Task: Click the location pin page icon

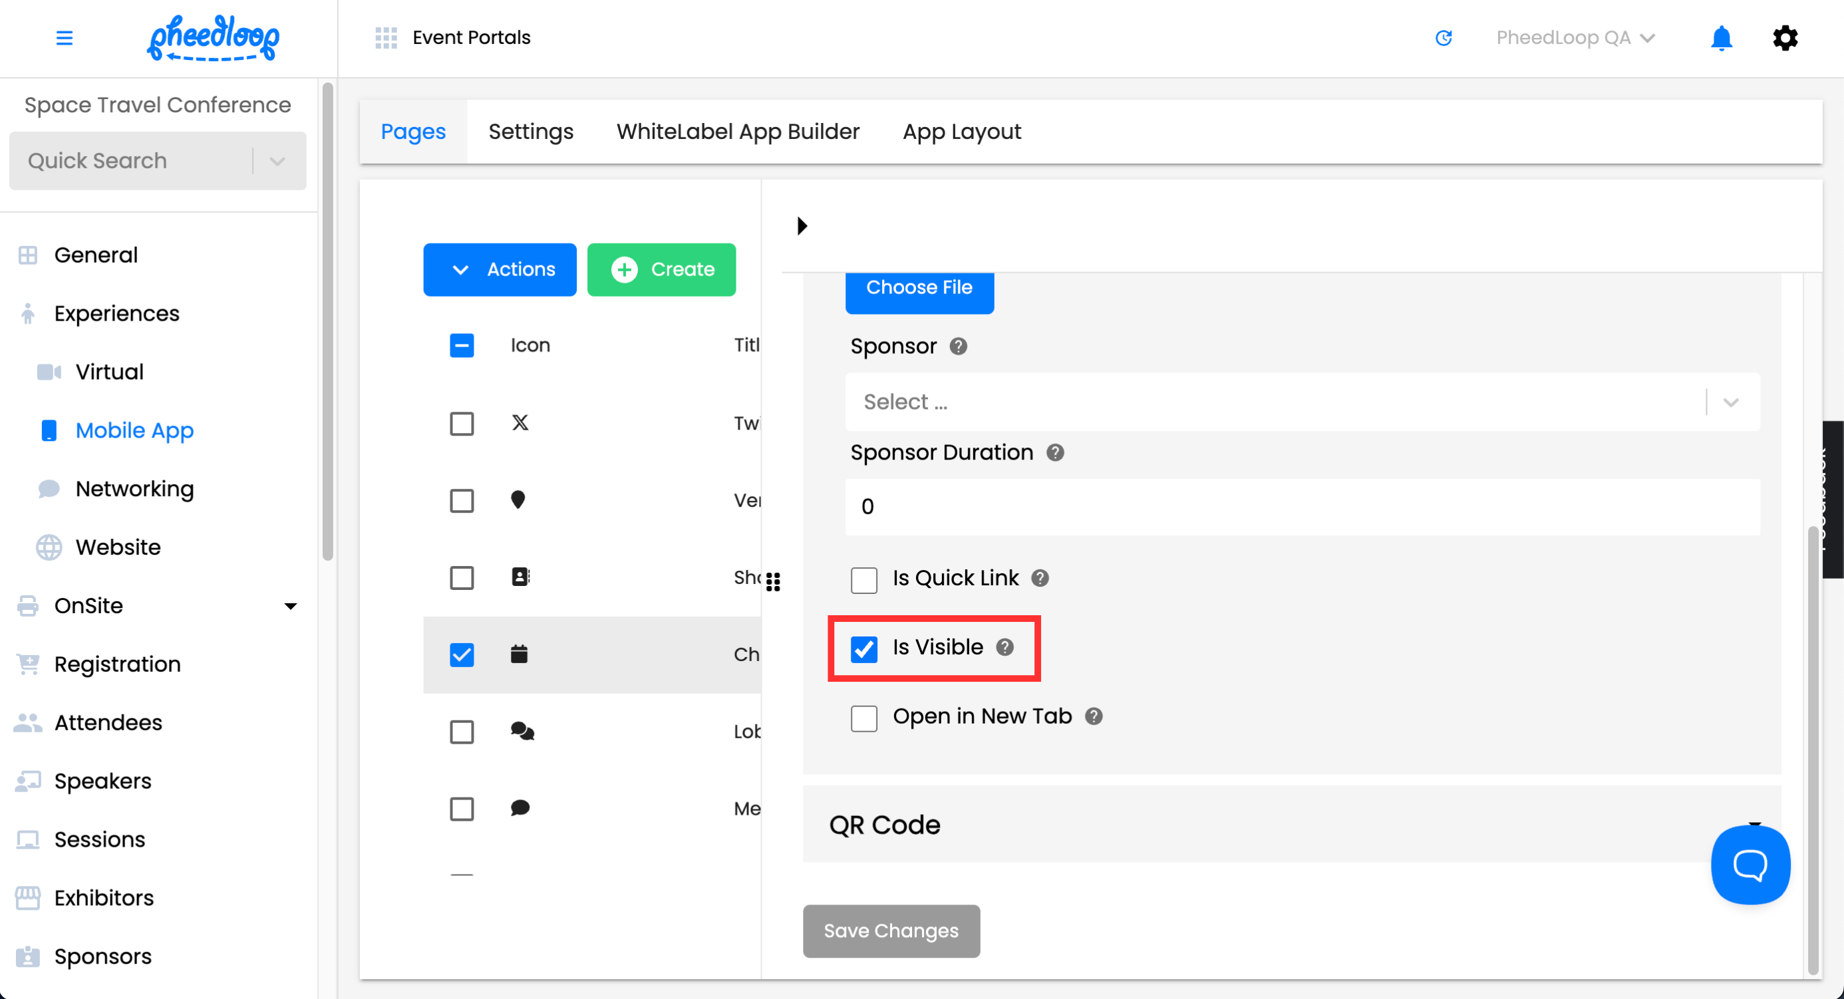Action: 518,499
